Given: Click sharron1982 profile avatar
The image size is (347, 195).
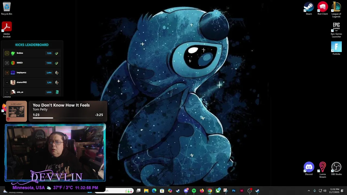Looking at the screenshot, I should click(x=13, y=82).
